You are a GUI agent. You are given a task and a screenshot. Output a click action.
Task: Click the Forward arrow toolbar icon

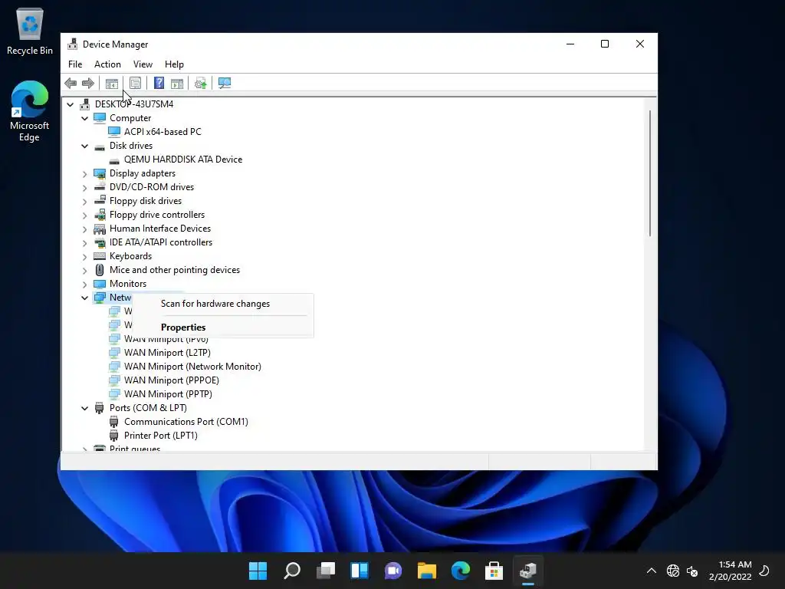tap(88, 83)
